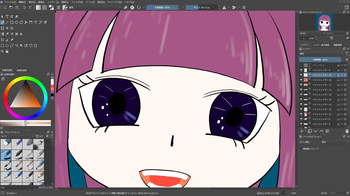Delete the selected layer with trash icon
The height and width of the screenshot is (196, 350).
click(347, 131)
